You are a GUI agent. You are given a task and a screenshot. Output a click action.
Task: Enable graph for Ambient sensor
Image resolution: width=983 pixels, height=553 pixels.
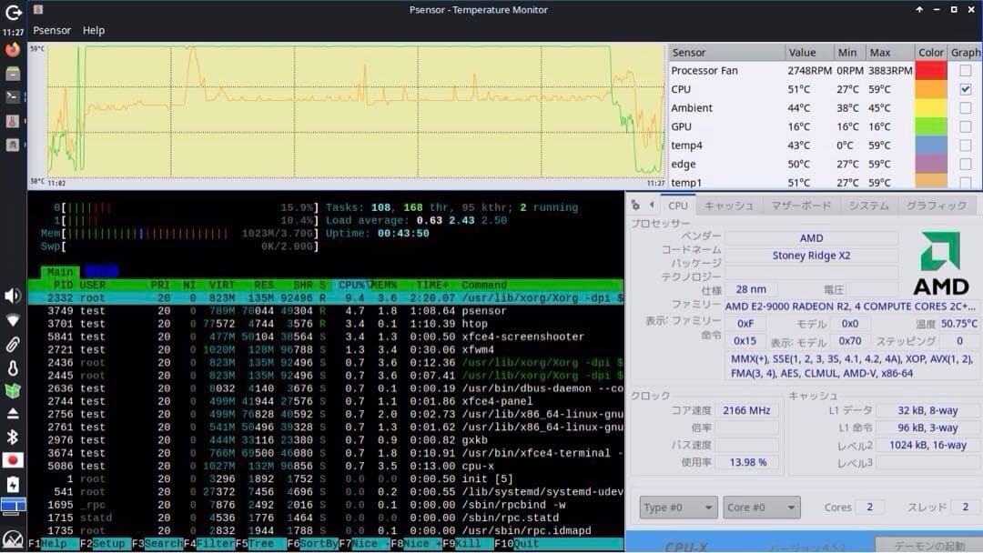[966, 107]
